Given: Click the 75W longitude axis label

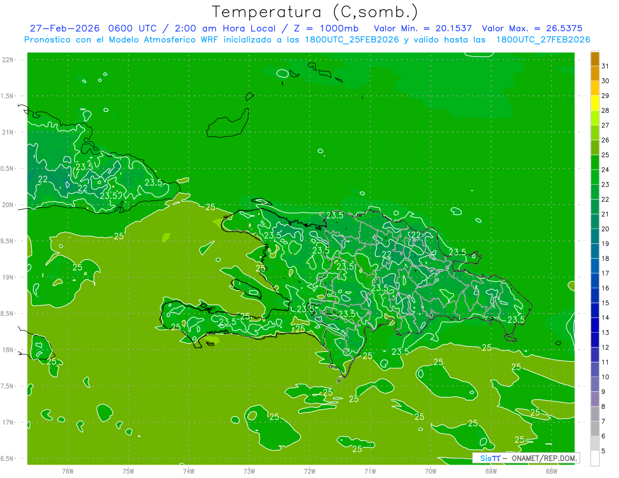Looking at the screenshot, I should coord(128,471).
